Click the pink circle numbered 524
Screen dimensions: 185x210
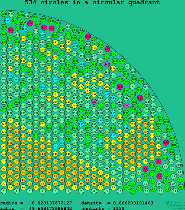30,23
